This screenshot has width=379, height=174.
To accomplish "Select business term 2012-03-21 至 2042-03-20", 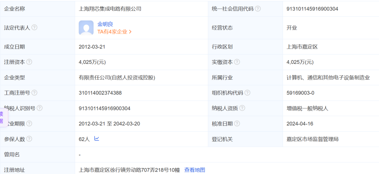I will [109, 124].
